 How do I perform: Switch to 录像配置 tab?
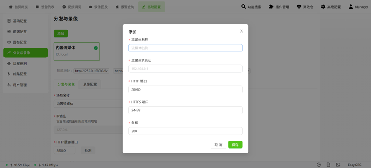click(90, 84)
